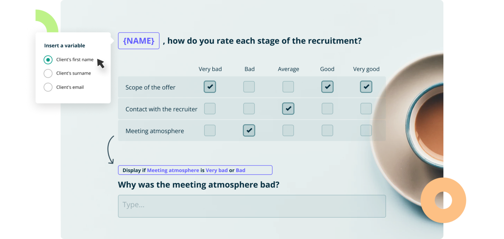Choose the Client's surname radio option

point(48,73)
